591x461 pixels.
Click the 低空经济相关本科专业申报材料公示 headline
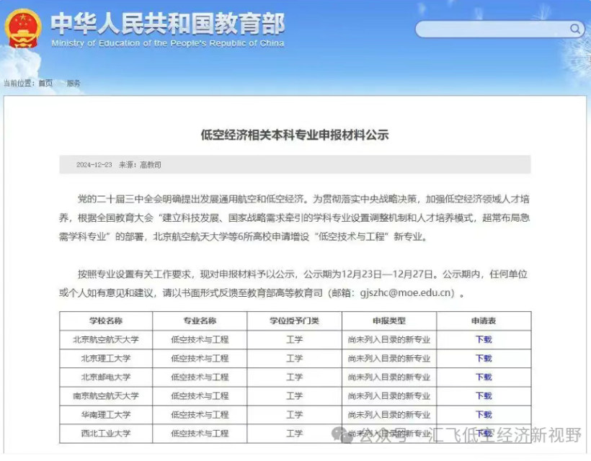pos(295,135)
